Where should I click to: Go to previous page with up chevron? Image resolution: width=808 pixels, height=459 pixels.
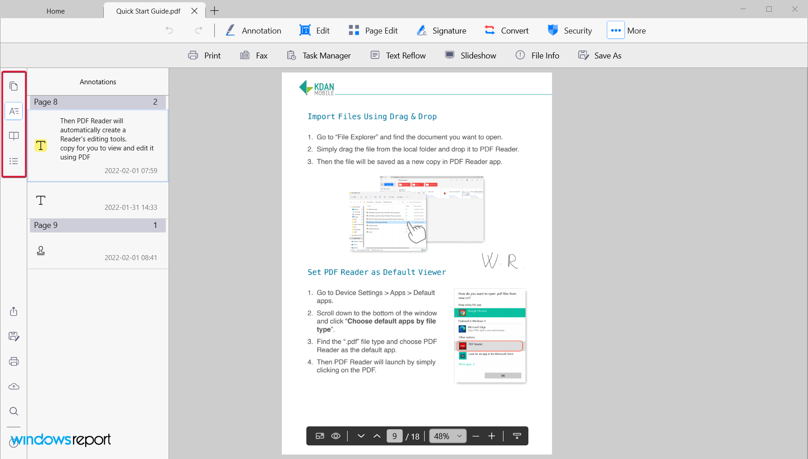377,436
